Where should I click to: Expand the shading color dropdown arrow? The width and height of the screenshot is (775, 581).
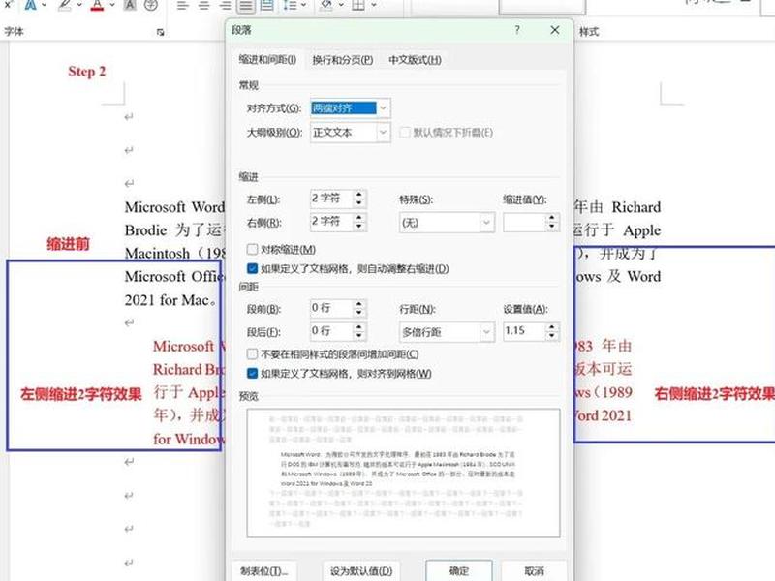[341, 5]
